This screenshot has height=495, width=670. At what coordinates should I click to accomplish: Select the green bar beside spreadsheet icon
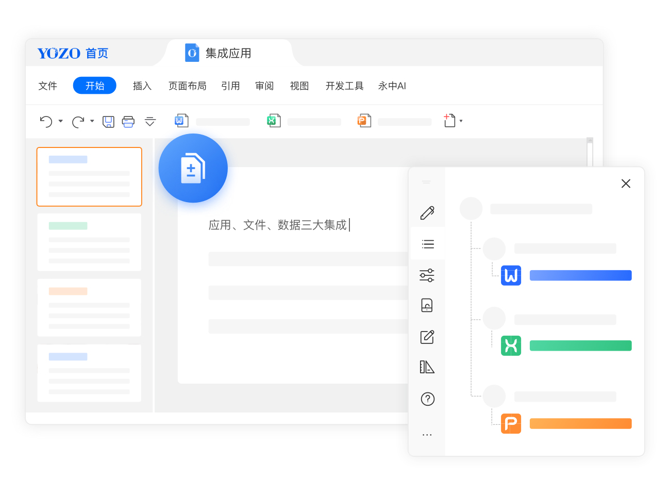click(x=581, y=345)
